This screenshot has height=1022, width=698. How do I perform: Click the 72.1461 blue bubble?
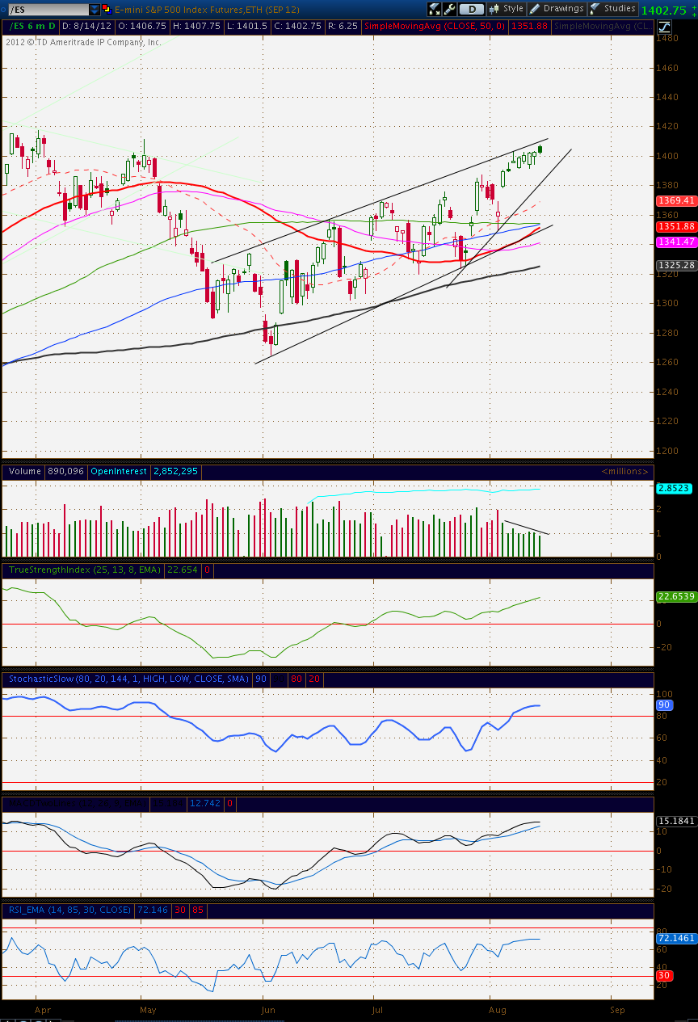coord(676,939)
